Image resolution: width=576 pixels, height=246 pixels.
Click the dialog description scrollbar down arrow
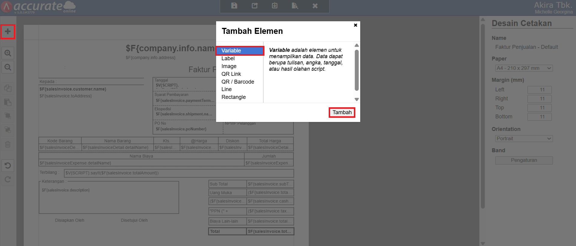click(x=357, y=99)
